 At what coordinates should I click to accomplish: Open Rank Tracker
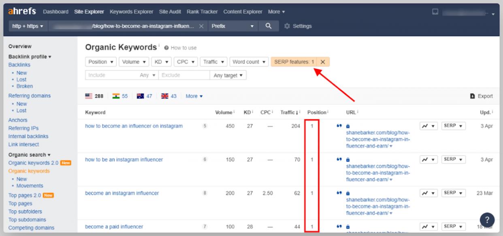point(202,12)
